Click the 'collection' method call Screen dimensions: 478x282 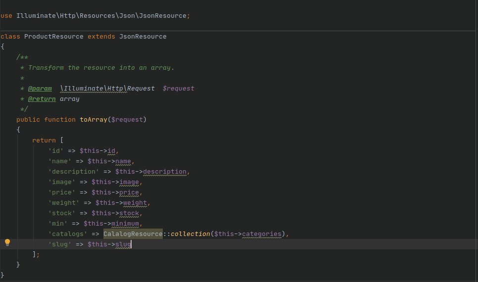point(190,234)
